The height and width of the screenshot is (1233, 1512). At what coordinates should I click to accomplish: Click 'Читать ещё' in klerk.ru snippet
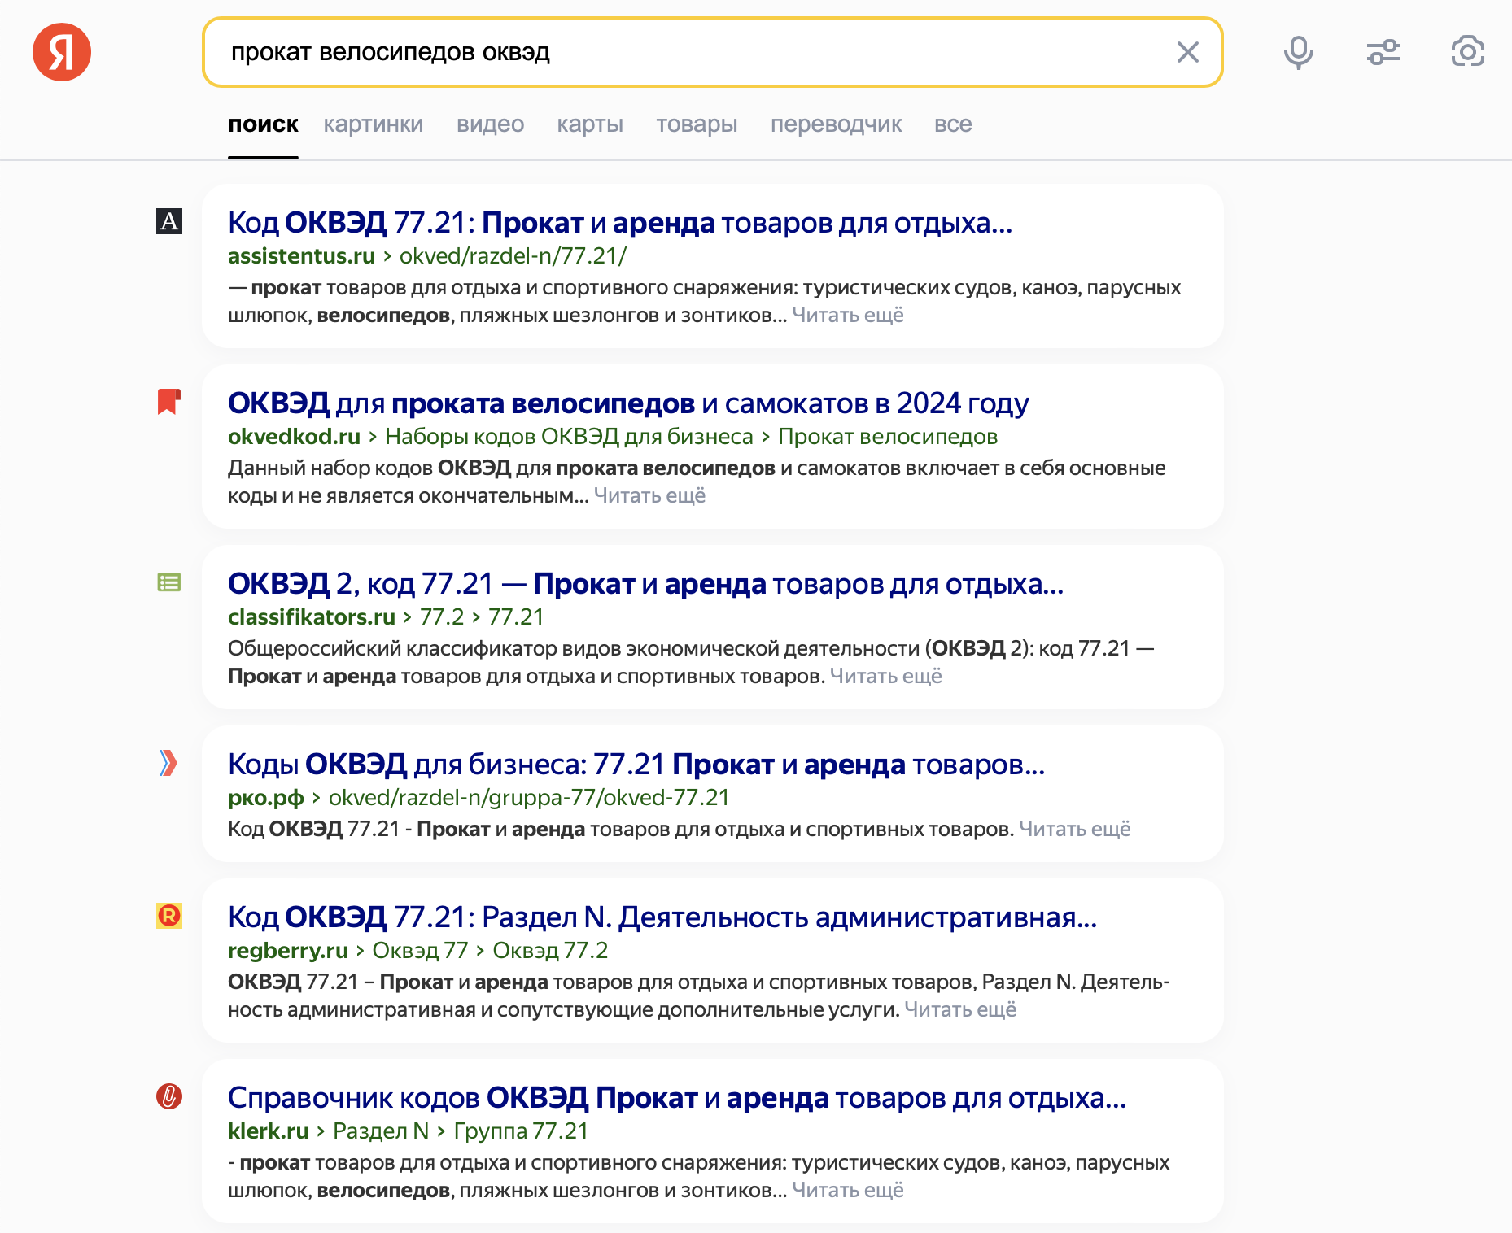tap(848, 1190)
